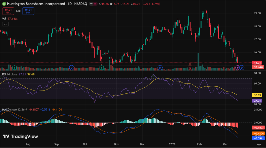Collapse the indicator legend with the chevron
This screenshot has width=266, height=148.
tap(5, 24)
